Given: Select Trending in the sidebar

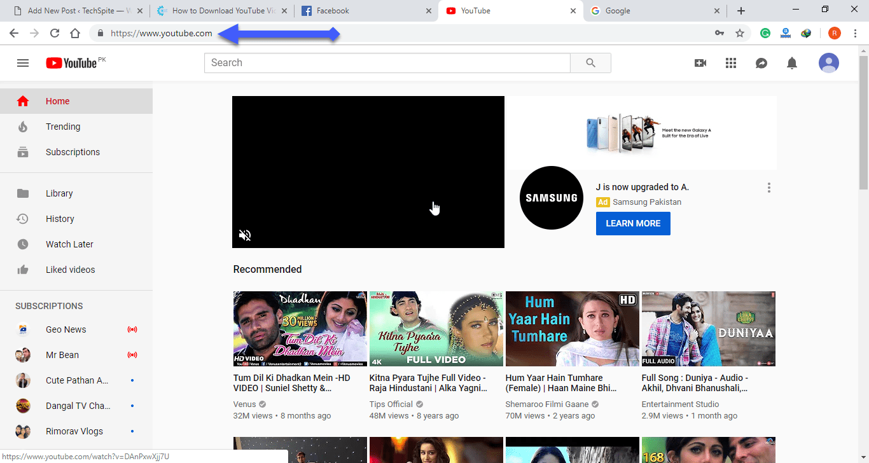Looking at the screenshot, I should coord(63,127).
